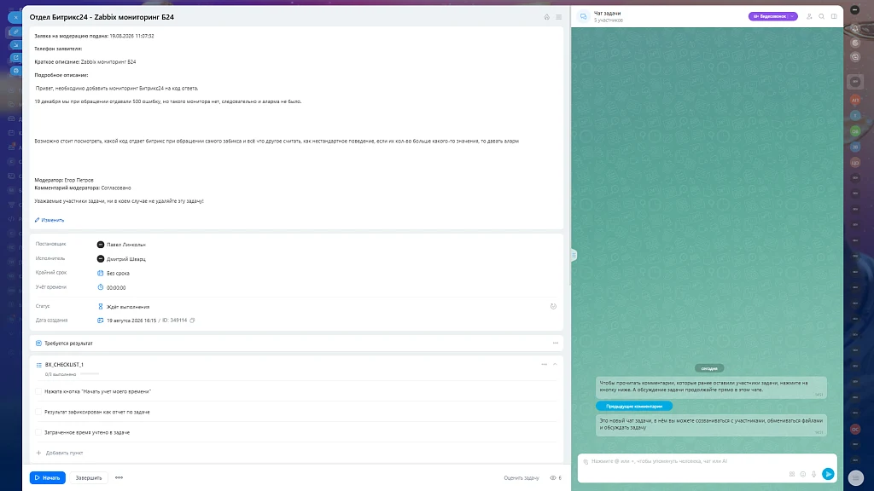
Task: Click the Изменить edit link
Action: coord(49,220)
